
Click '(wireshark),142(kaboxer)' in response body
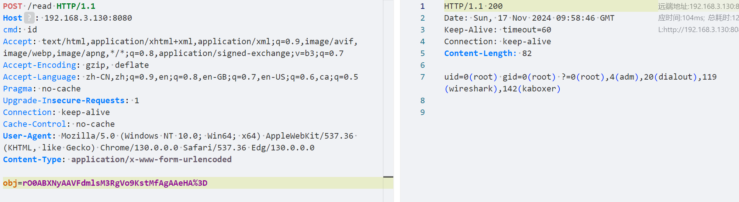503,89
